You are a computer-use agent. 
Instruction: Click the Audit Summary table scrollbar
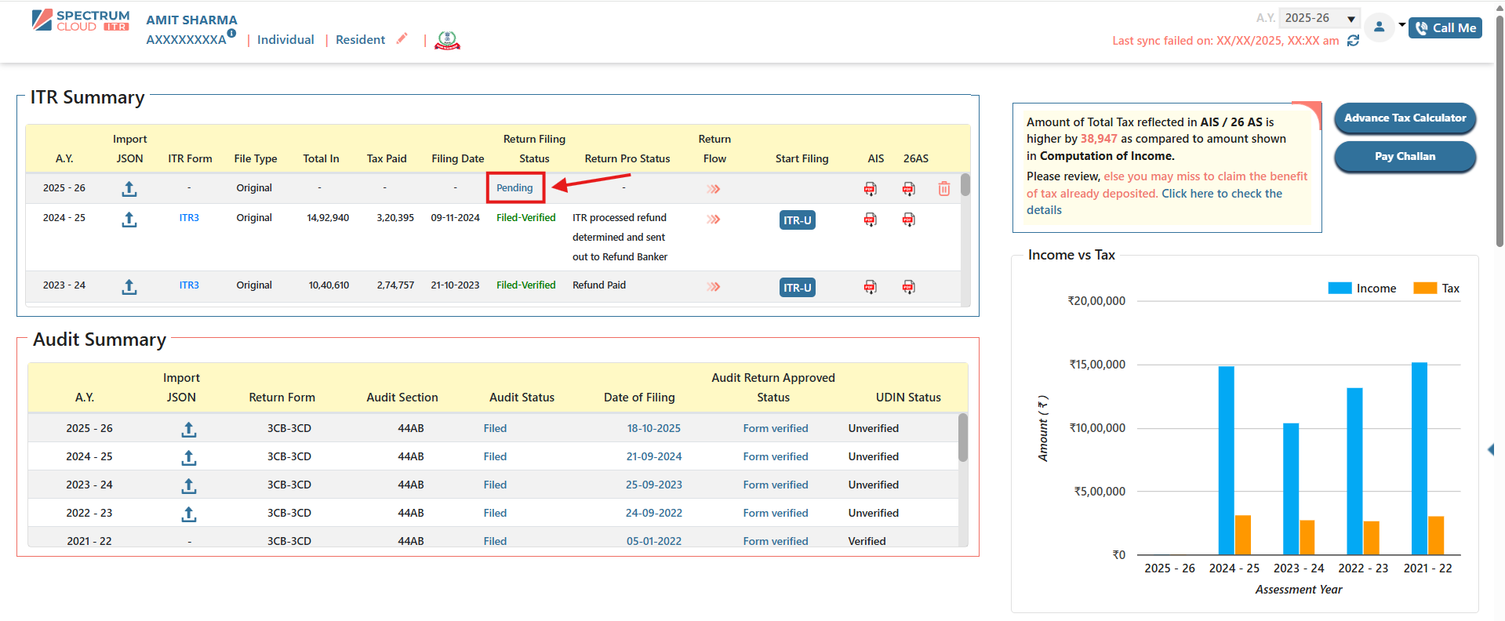pos(962,439)
